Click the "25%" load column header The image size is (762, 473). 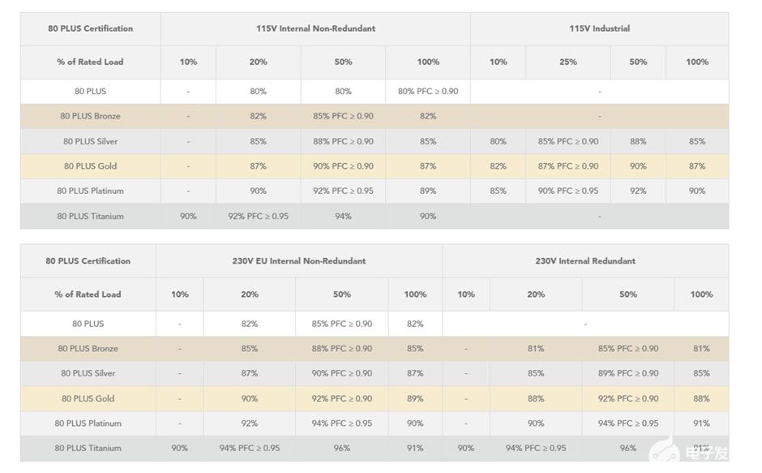coord(567,62)
